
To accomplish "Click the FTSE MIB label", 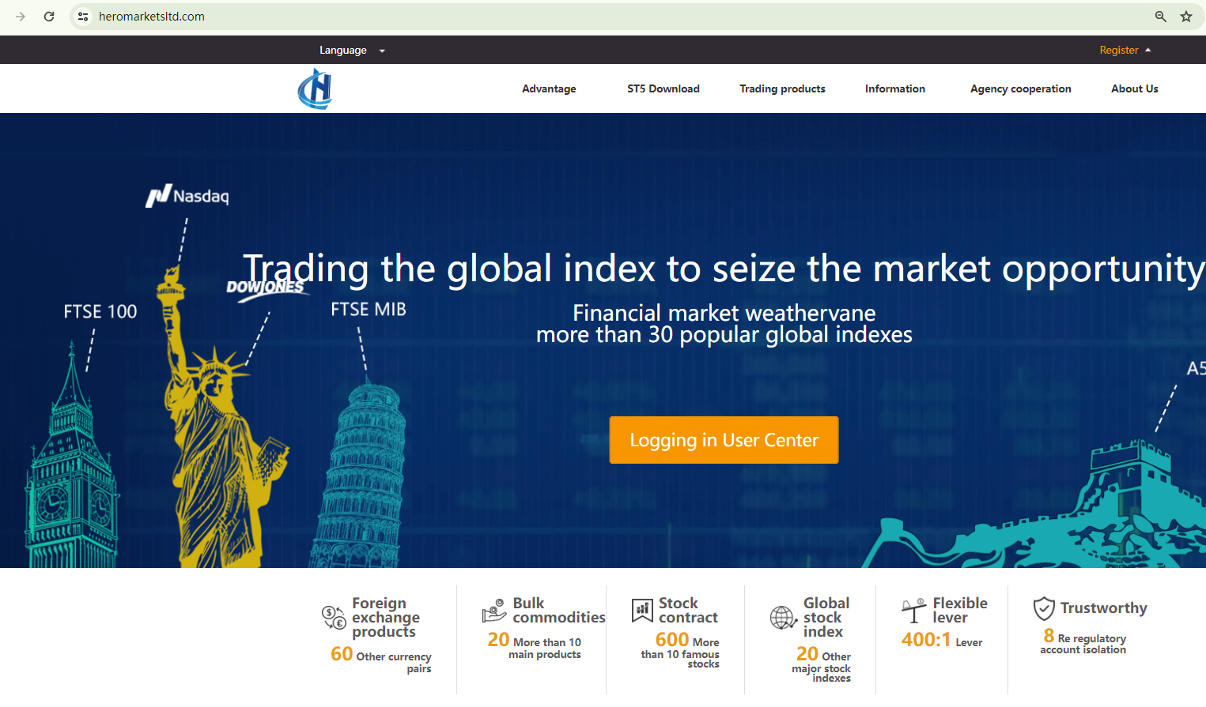I will [369, 310].
